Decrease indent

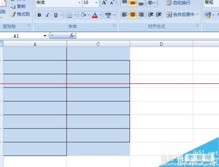(150, 15)
